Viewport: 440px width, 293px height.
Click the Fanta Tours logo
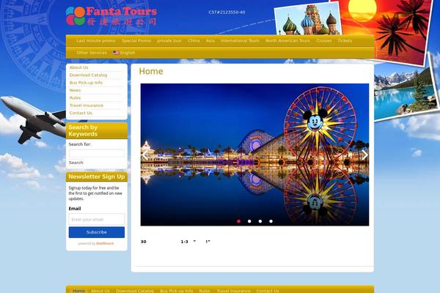tap(111, 16)
